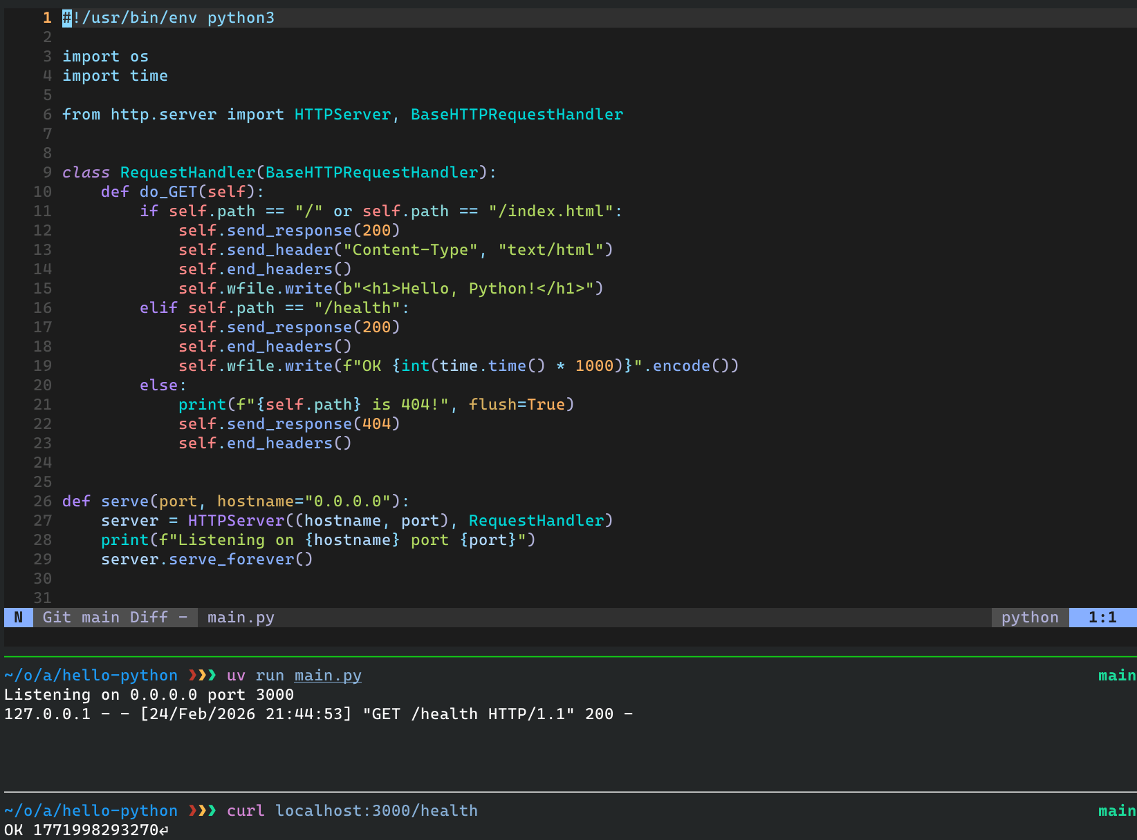This screenshot has width=1137, height=840.
Task: Click the "127.0.0.1" address in the server log
Action: (x=47, y=714)
